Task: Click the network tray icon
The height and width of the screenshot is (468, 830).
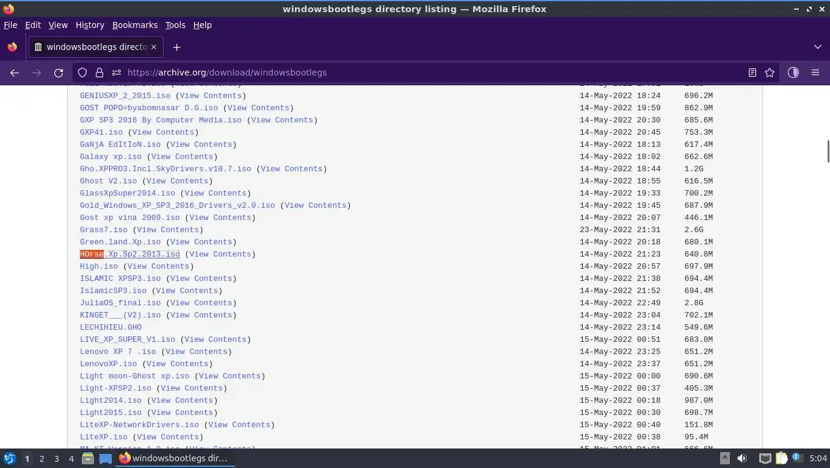Action: point(765,458)
